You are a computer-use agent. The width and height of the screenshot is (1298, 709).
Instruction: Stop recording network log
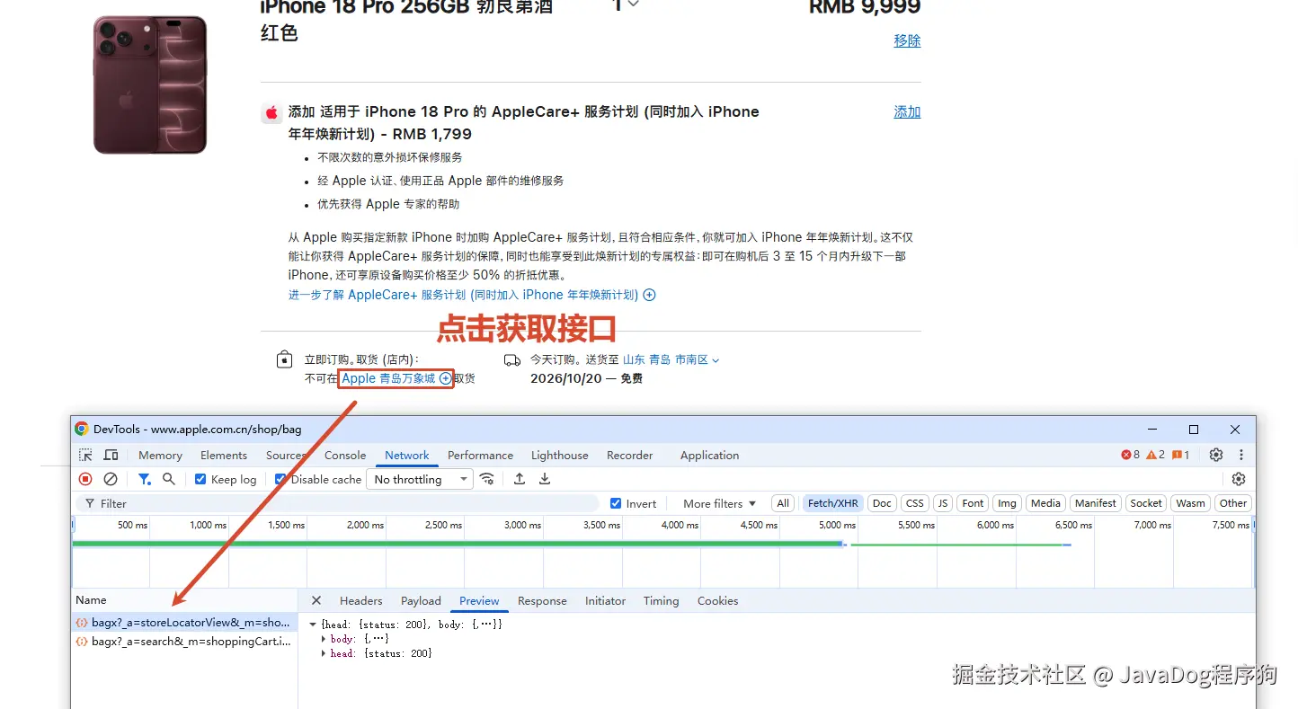[85, 480]
